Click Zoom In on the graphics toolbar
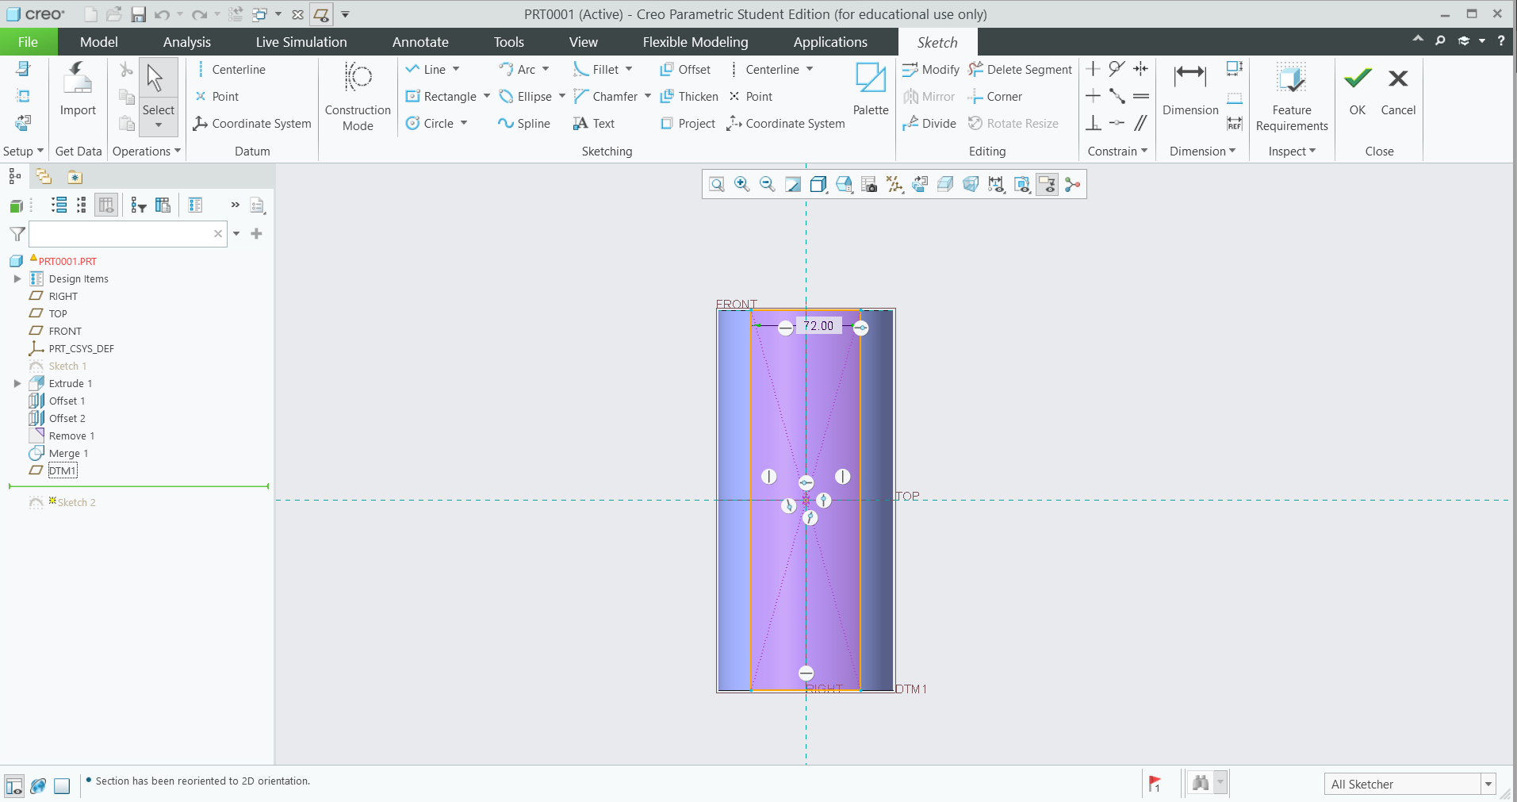Viewport: 1517px width, 802px height. click(x=741, y=184)
